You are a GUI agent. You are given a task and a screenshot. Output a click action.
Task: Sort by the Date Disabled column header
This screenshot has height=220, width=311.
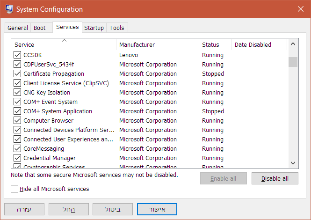[x=259, y=44]
